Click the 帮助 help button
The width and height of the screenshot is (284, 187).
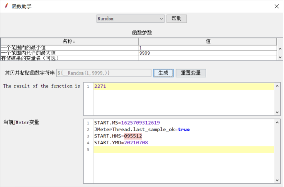[176, 19]
